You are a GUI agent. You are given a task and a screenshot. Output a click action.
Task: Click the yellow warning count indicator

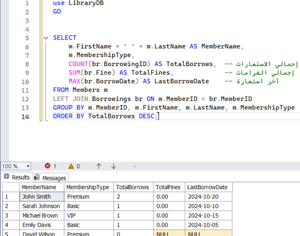(x=73, y=166)
